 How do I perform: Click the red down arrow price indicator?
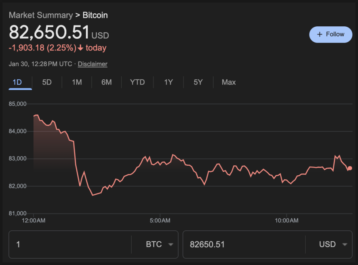point(80,48)
